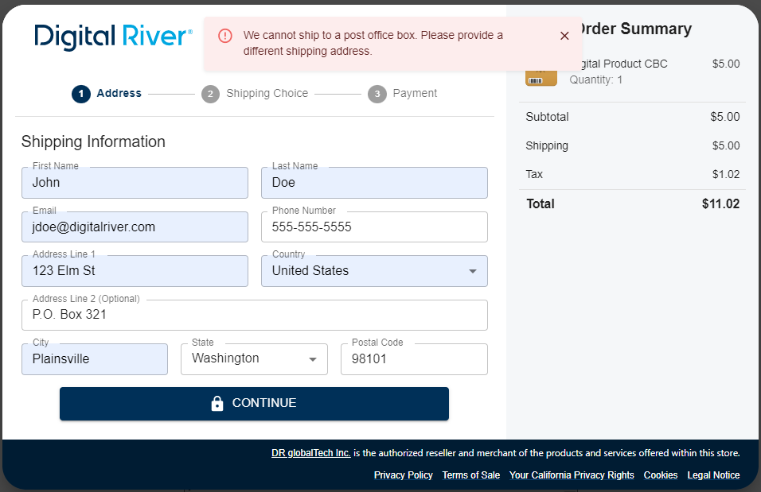Open the Privacy Policy link
The height and width of the screenshot is (492, 761).
[x=403, y=475]
